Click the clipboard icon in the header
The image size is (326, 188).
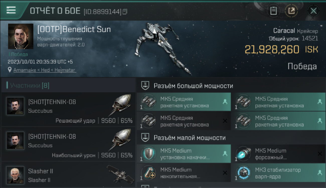273,11
